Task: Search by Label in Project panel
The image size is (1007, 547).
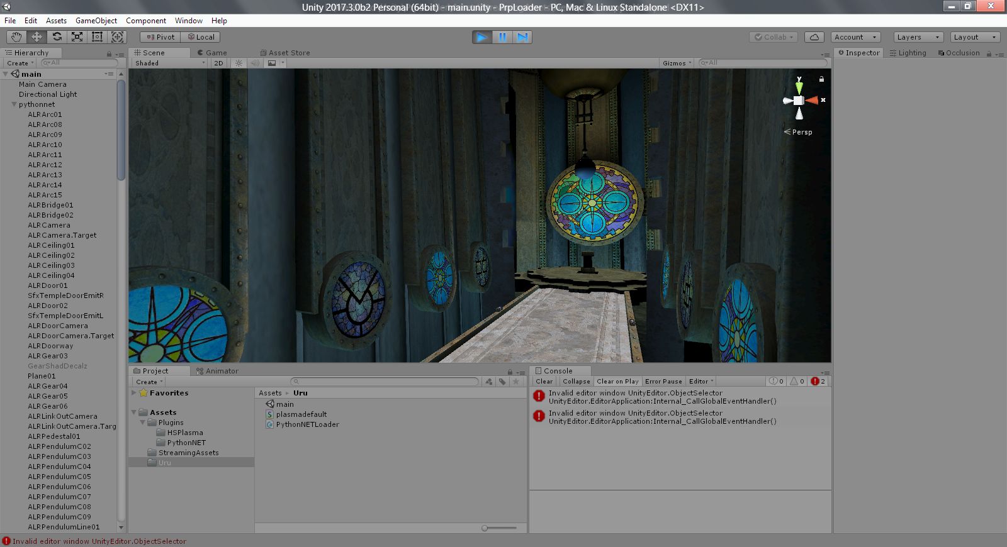Action: [x=502, y=382]
